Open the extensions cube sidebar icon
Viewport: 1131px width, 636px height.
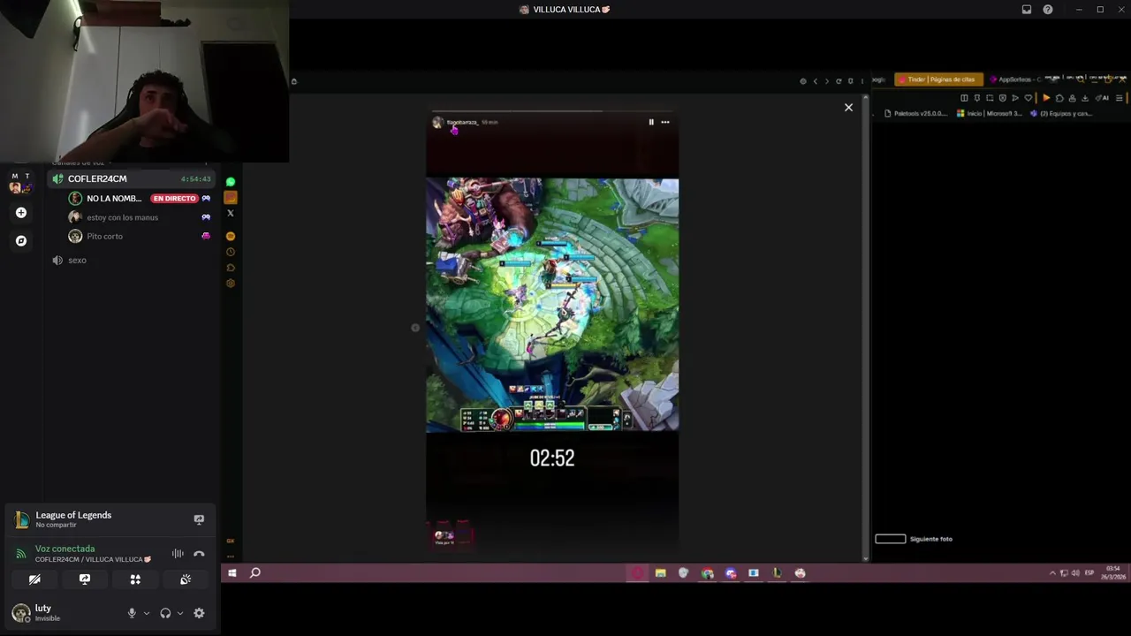click(231, 268)
